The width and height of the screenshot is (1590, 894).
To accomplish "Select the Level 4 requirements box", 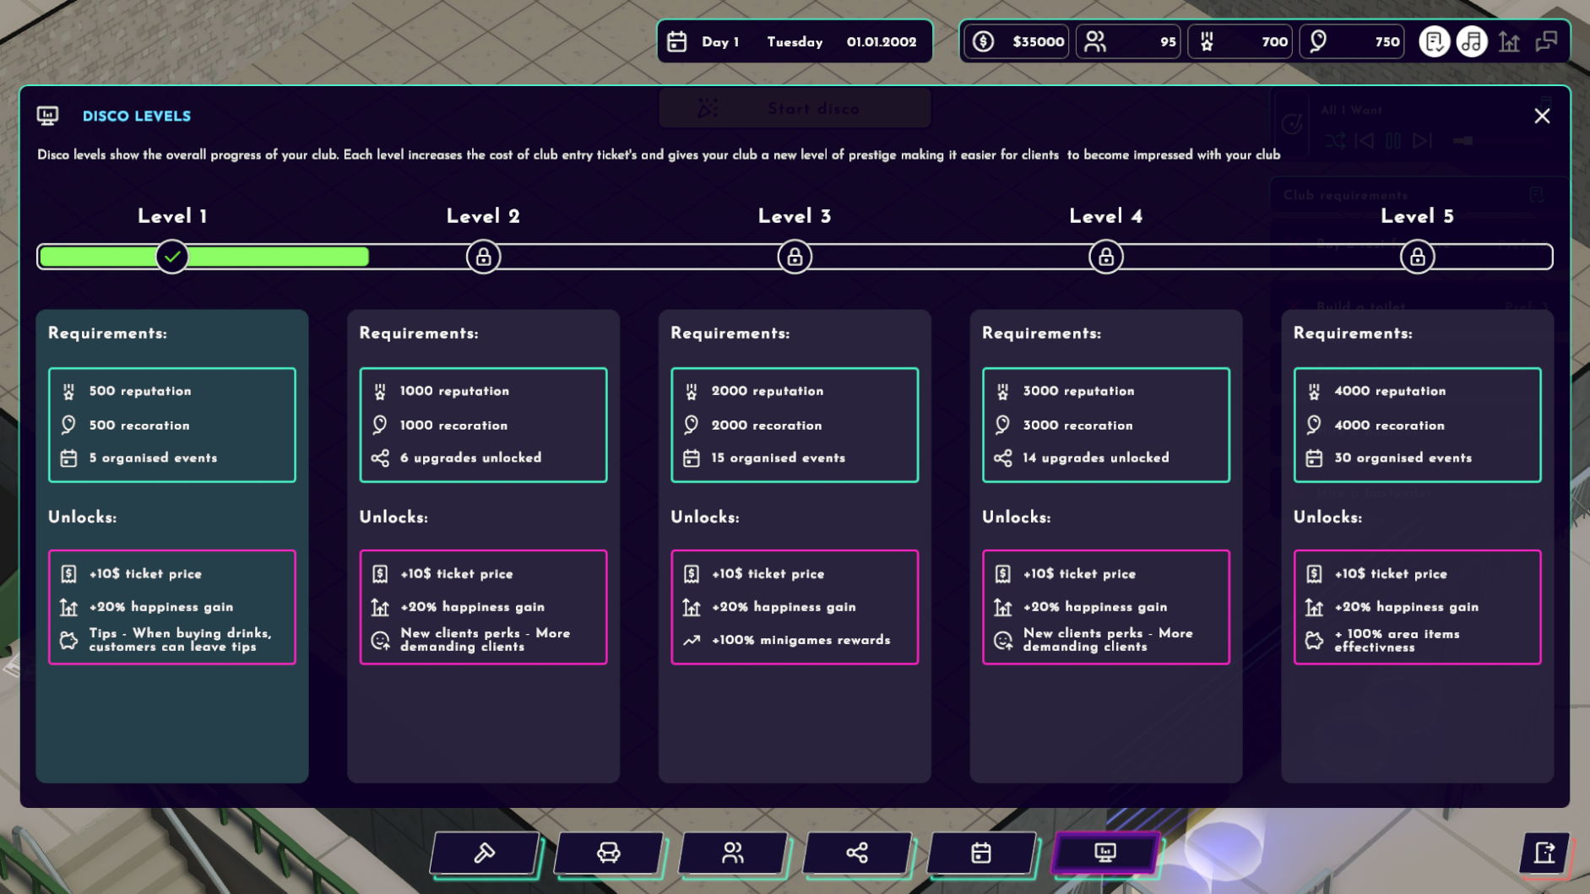I will tap(1105, 425).
